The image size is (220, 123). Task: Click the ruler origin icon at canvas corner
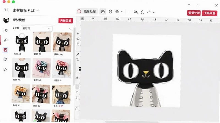click(x=82, y=18)
